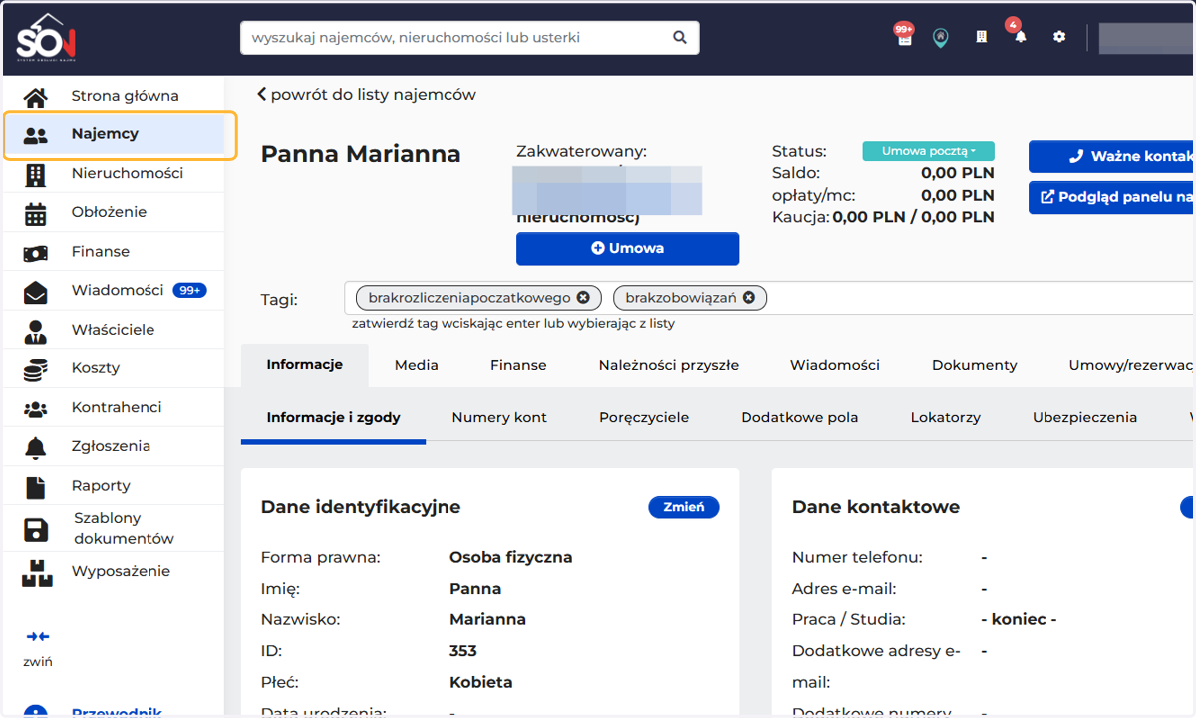Focus the search field for najemców
Screen dimensions: 1196x718
point(469,38)
